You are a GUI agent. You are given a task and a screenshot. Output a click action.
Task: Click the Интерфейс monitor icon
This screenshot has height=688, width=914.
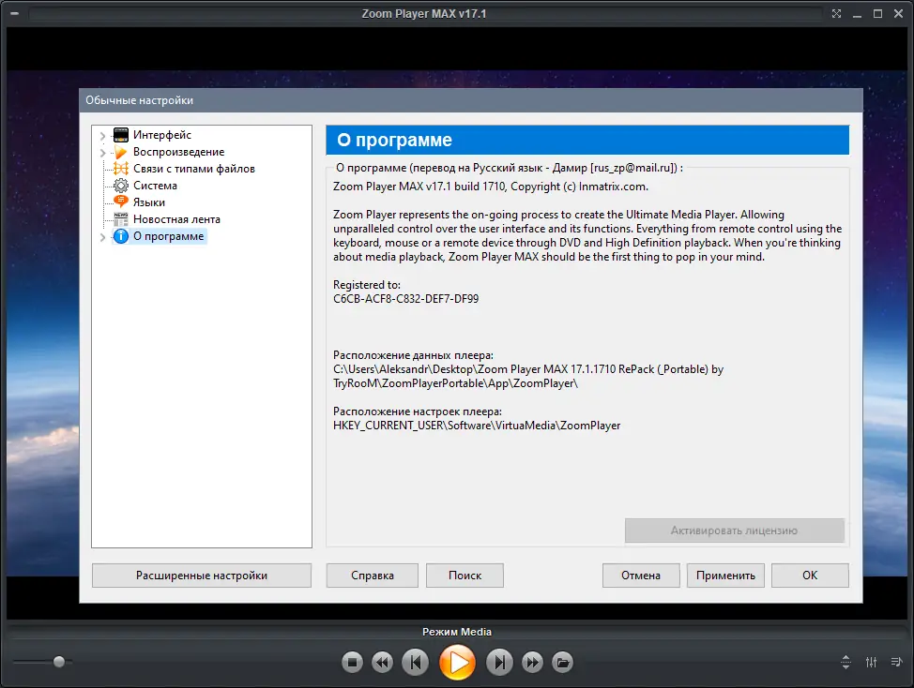click(x=121, y=135)
